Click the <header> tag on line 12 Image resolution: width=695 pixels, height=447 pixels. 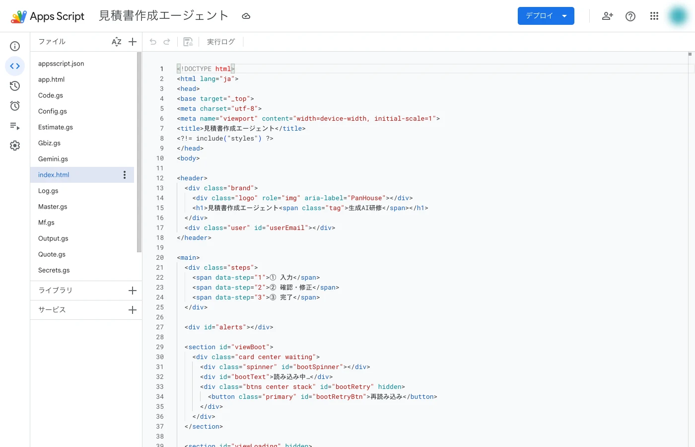[192, 178]
